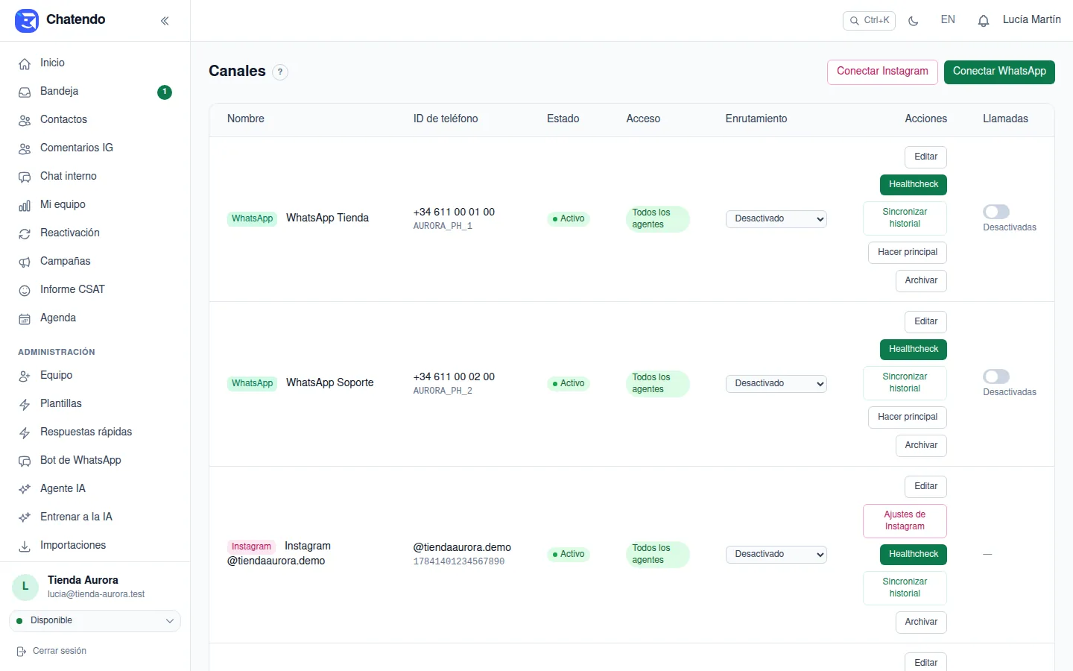
Task: Collapse the sidebar with double-chevron icon
Action: click(165, 21)
